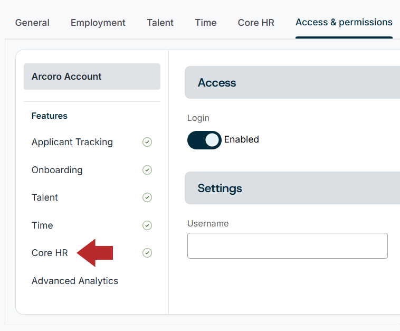The width and height of the screenshot is (400, 331).
Task: Open Time feature in sidebar list
Action: pos(42,225)
